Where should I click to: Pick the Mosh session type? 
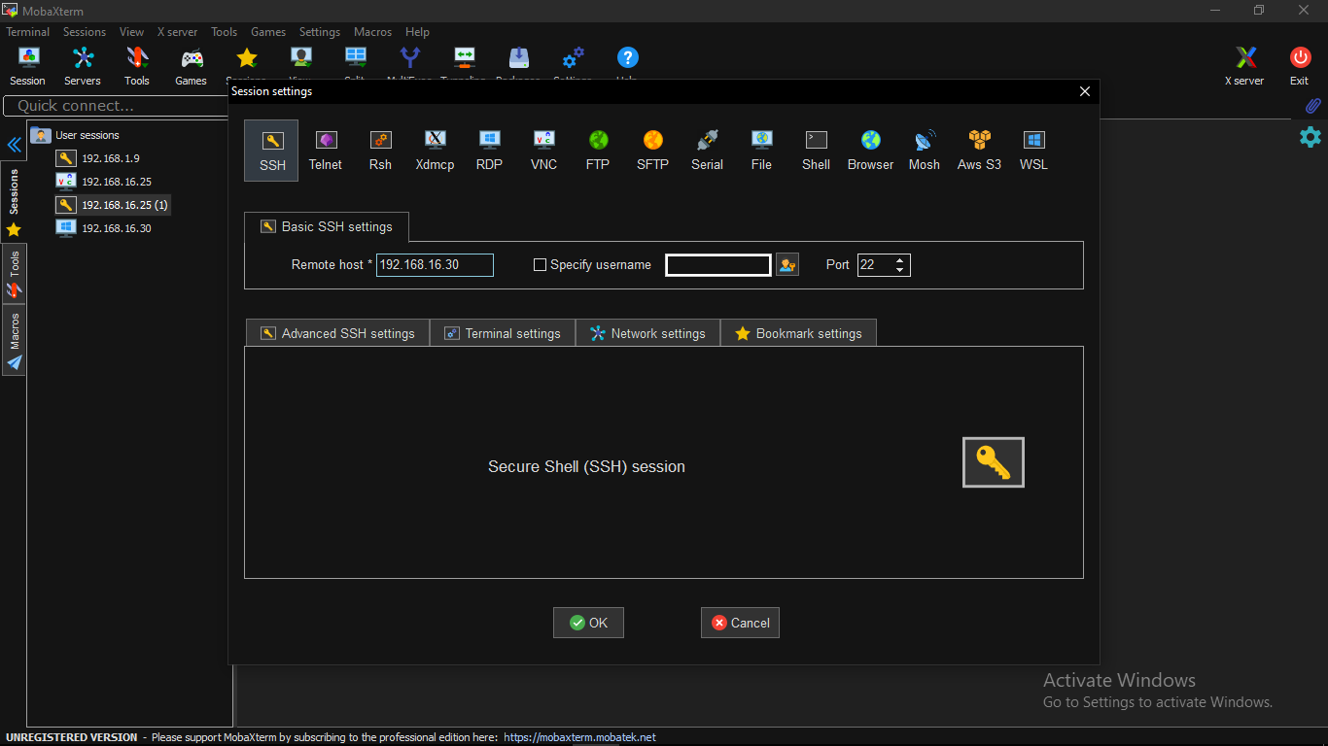pyautogui.click(x=925, y=151)
